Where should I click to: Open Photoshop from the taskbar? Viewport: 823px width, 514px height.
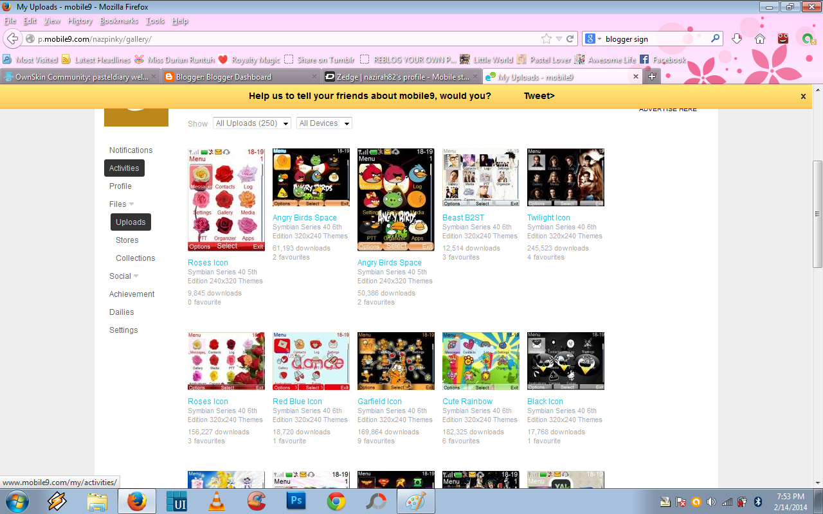pos(296,501)
